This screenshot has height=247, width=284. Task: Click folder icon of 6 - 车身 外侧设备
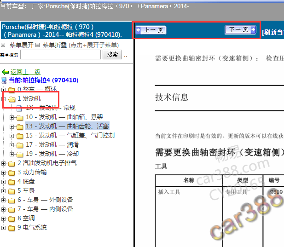pyautogui.click(x=12, y=201)
